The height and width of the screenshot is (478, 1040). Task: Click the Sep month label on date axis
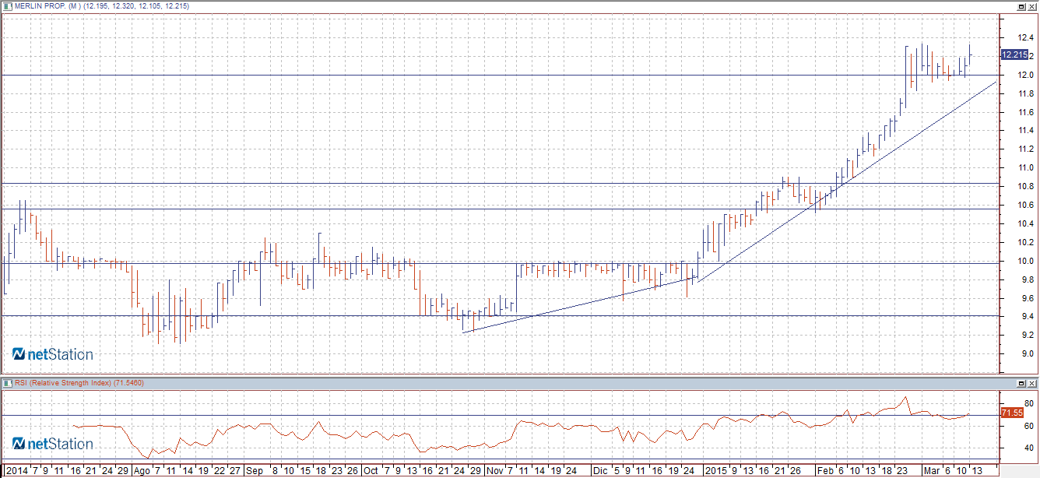coord(254,471)
